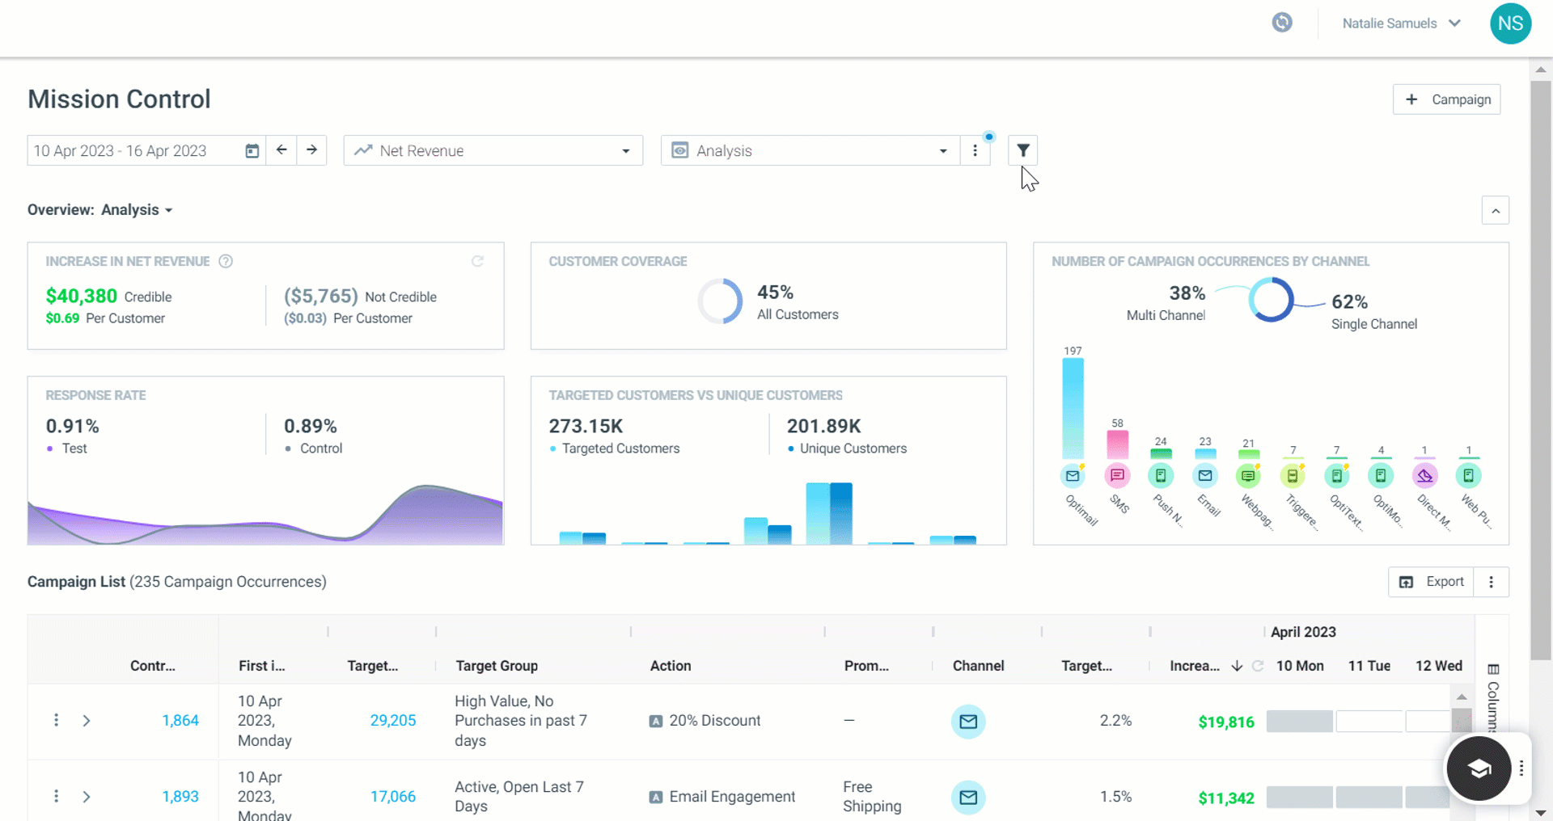Click the SMS channel icon in chart

point(1117,475)
